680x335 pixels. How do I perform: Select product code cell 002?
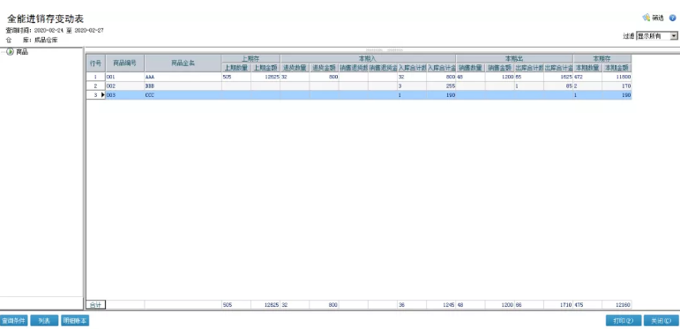click(x=125, y=86)
